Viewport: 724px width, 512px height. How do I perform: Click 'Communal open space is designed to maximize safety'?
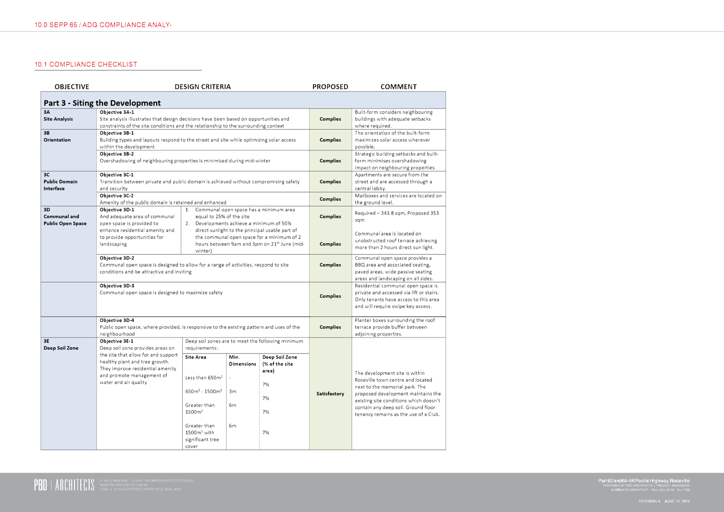[x=161, y=293]
